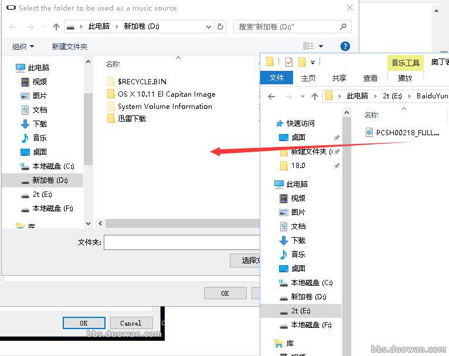The image size is (449, 356).
Task: Select 下载 in the left dialog tree
Action: (x=39, y=124)
